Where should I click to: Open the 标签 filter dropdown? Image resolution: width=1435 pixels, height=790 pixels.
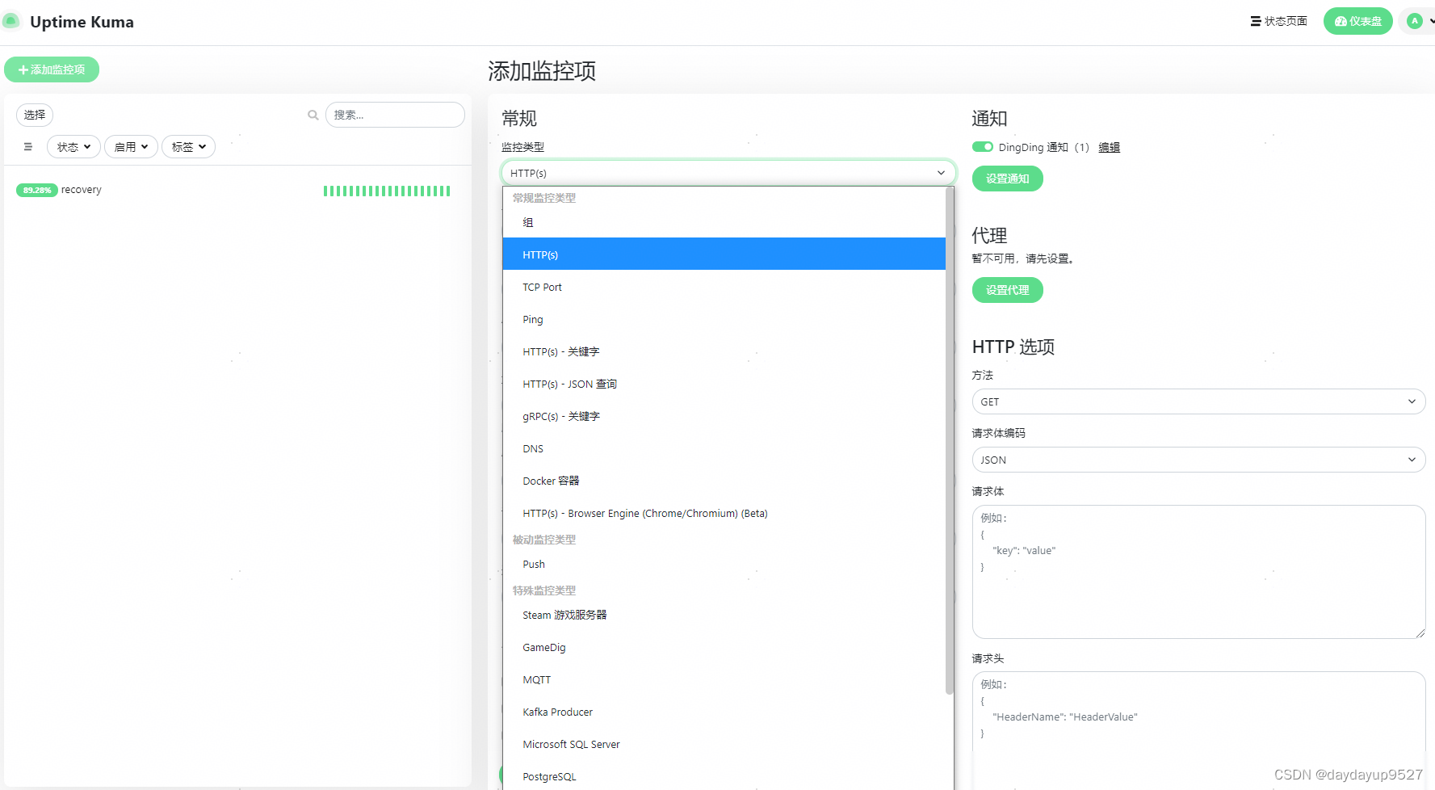(188, 147)
